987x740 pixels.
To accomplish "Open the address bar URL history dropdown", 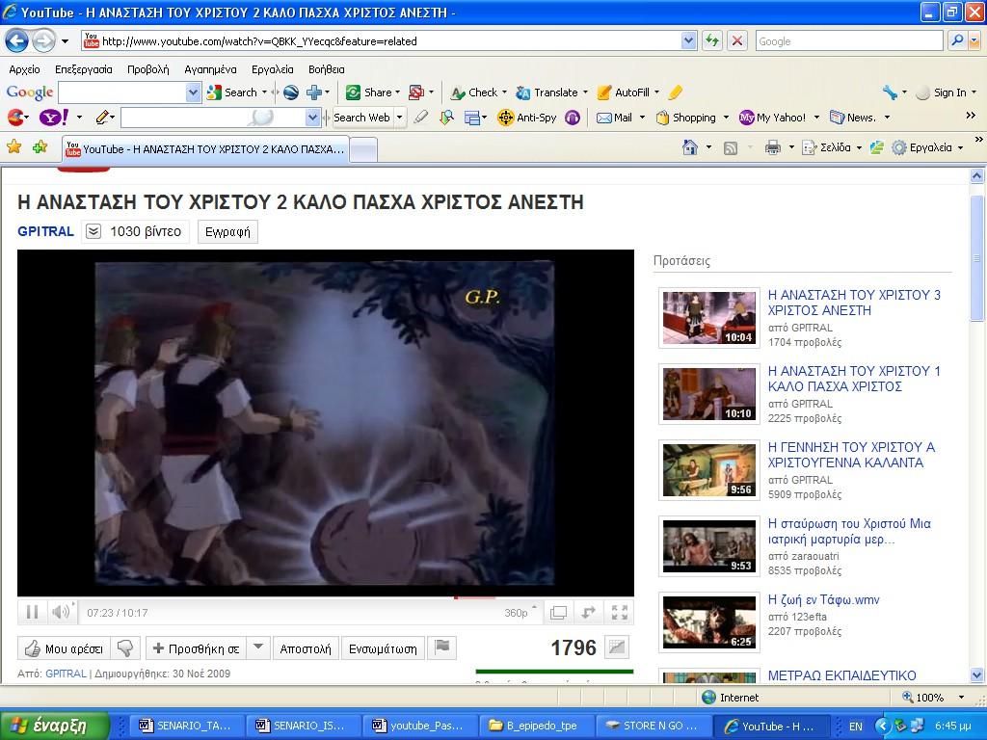I will click(x=688, y=41).
